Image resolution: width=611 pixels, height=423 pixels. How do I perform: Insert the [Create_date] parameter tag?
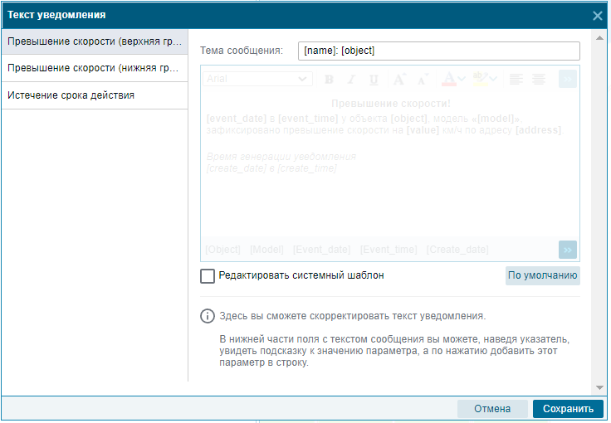tap(457, 250)
